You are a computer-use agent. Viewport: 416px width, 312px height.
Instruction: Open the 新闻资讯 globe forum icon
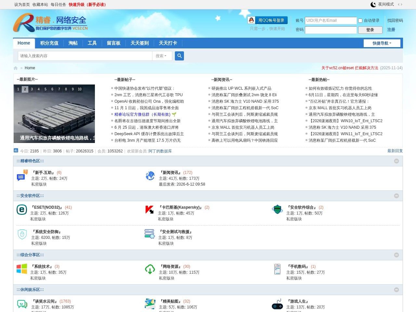150,175
